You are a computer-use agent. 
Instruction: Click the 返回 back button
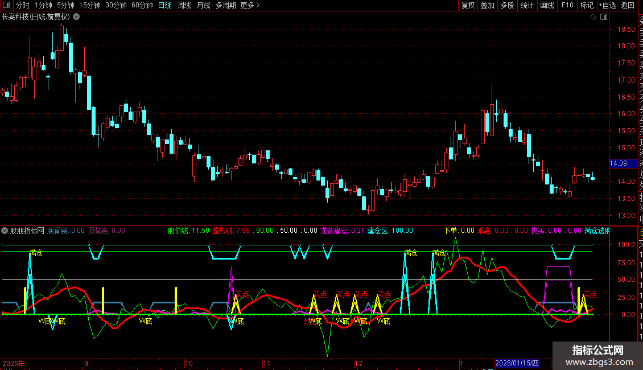point(628,5)
